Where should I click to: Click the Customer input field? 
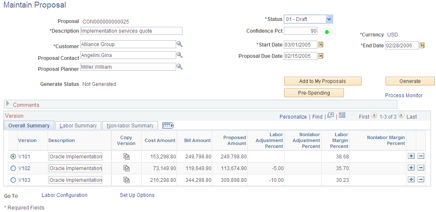128,44
